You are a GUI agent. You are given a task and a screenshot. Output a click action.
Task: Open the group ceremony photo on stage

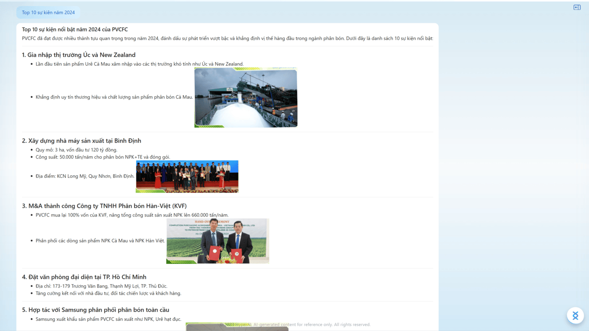click(187, 177)
